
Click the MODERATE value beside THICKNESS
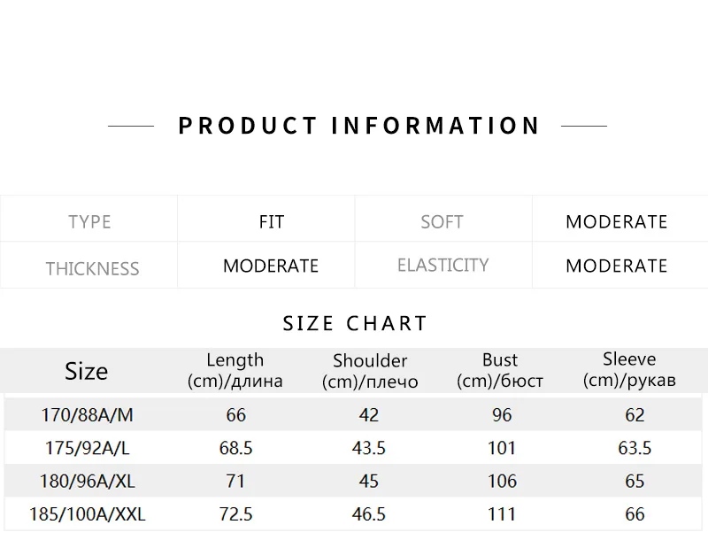[x=271, y=266]
